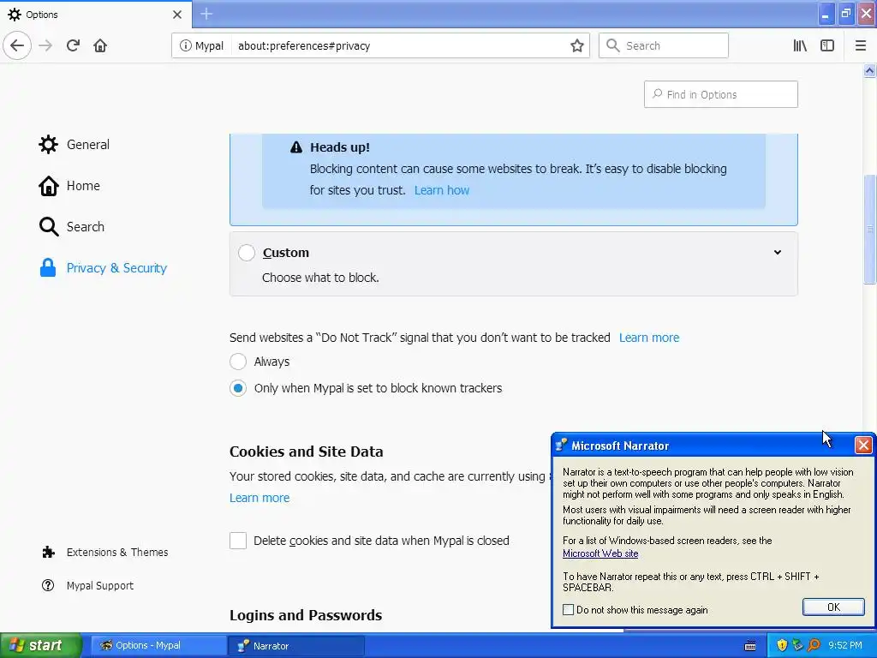Go back using the browser back arrow

click(17, 45)
